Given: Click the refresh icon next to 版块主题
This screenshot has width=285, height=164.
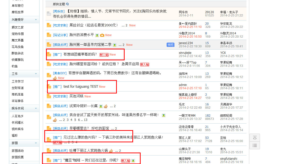Looking at the screenshot, I should pyautogui.click(x=67, y=4).
